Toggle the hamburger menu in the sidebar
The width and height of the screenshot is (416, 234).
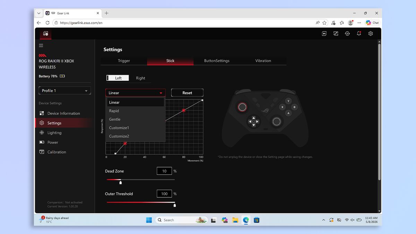tap(41, 45)
